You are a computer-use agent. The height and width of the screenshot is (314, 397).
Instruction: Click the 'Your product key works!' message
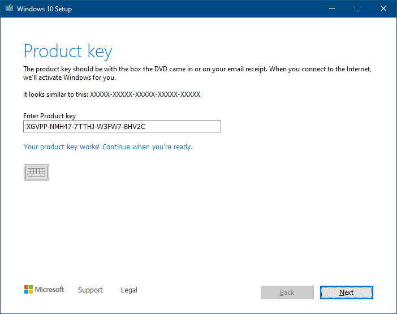pyautogui.click(x=108, y=147)
